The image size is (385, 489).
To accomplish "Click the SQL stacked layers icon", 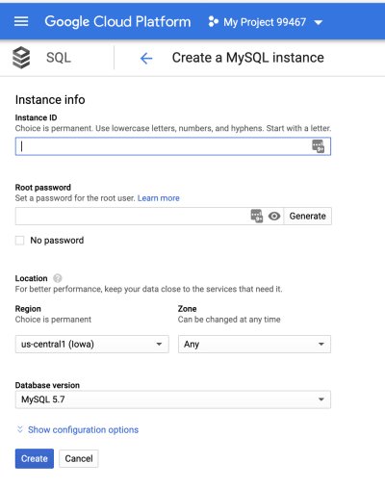I will point(21,58).
